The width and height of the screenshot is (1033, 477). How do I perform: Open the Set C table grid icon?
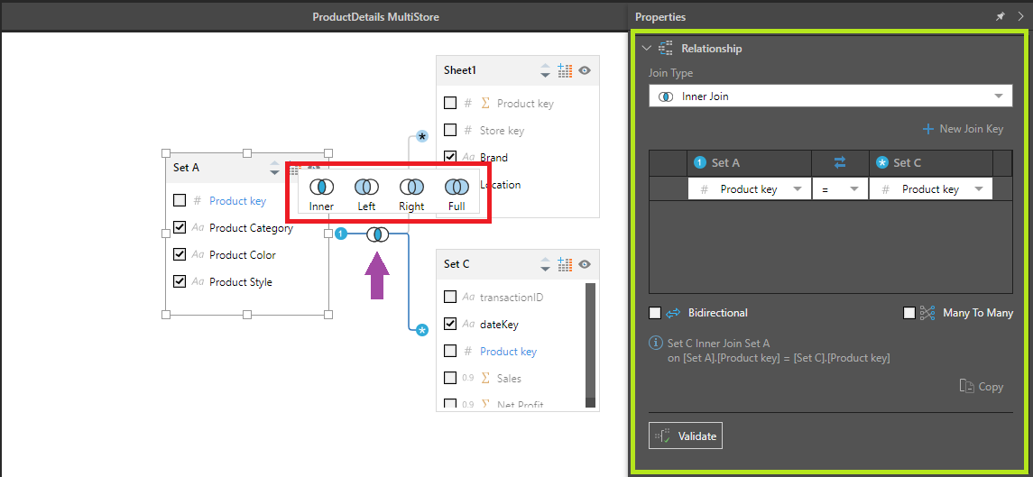pos(565,264)
